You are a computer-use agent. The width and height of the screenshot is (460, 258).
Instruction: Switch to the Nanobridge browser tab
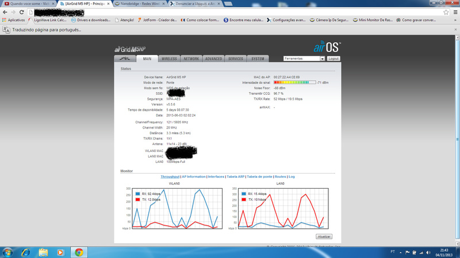point(140,4)
